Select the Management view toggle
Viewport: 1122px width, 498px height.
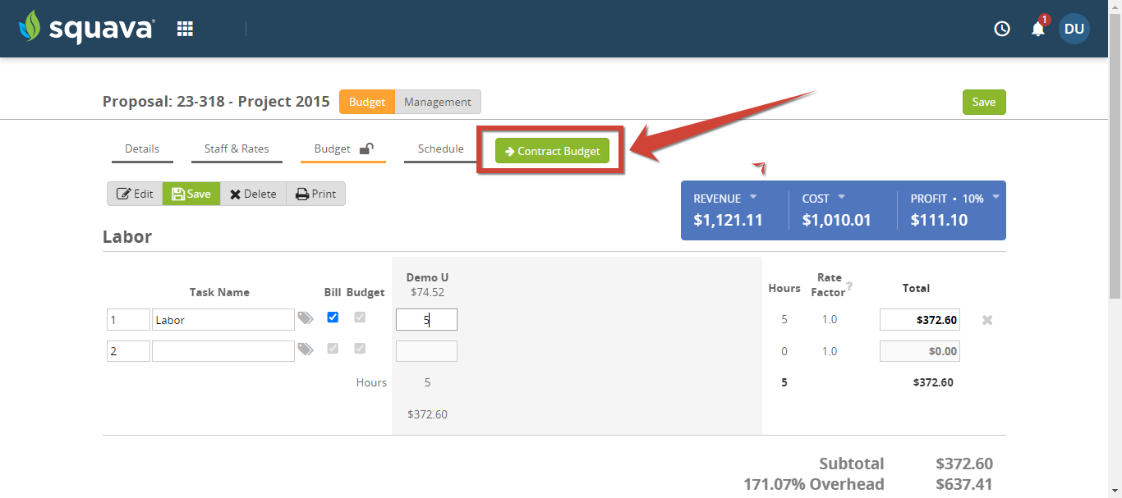[438, 102]
